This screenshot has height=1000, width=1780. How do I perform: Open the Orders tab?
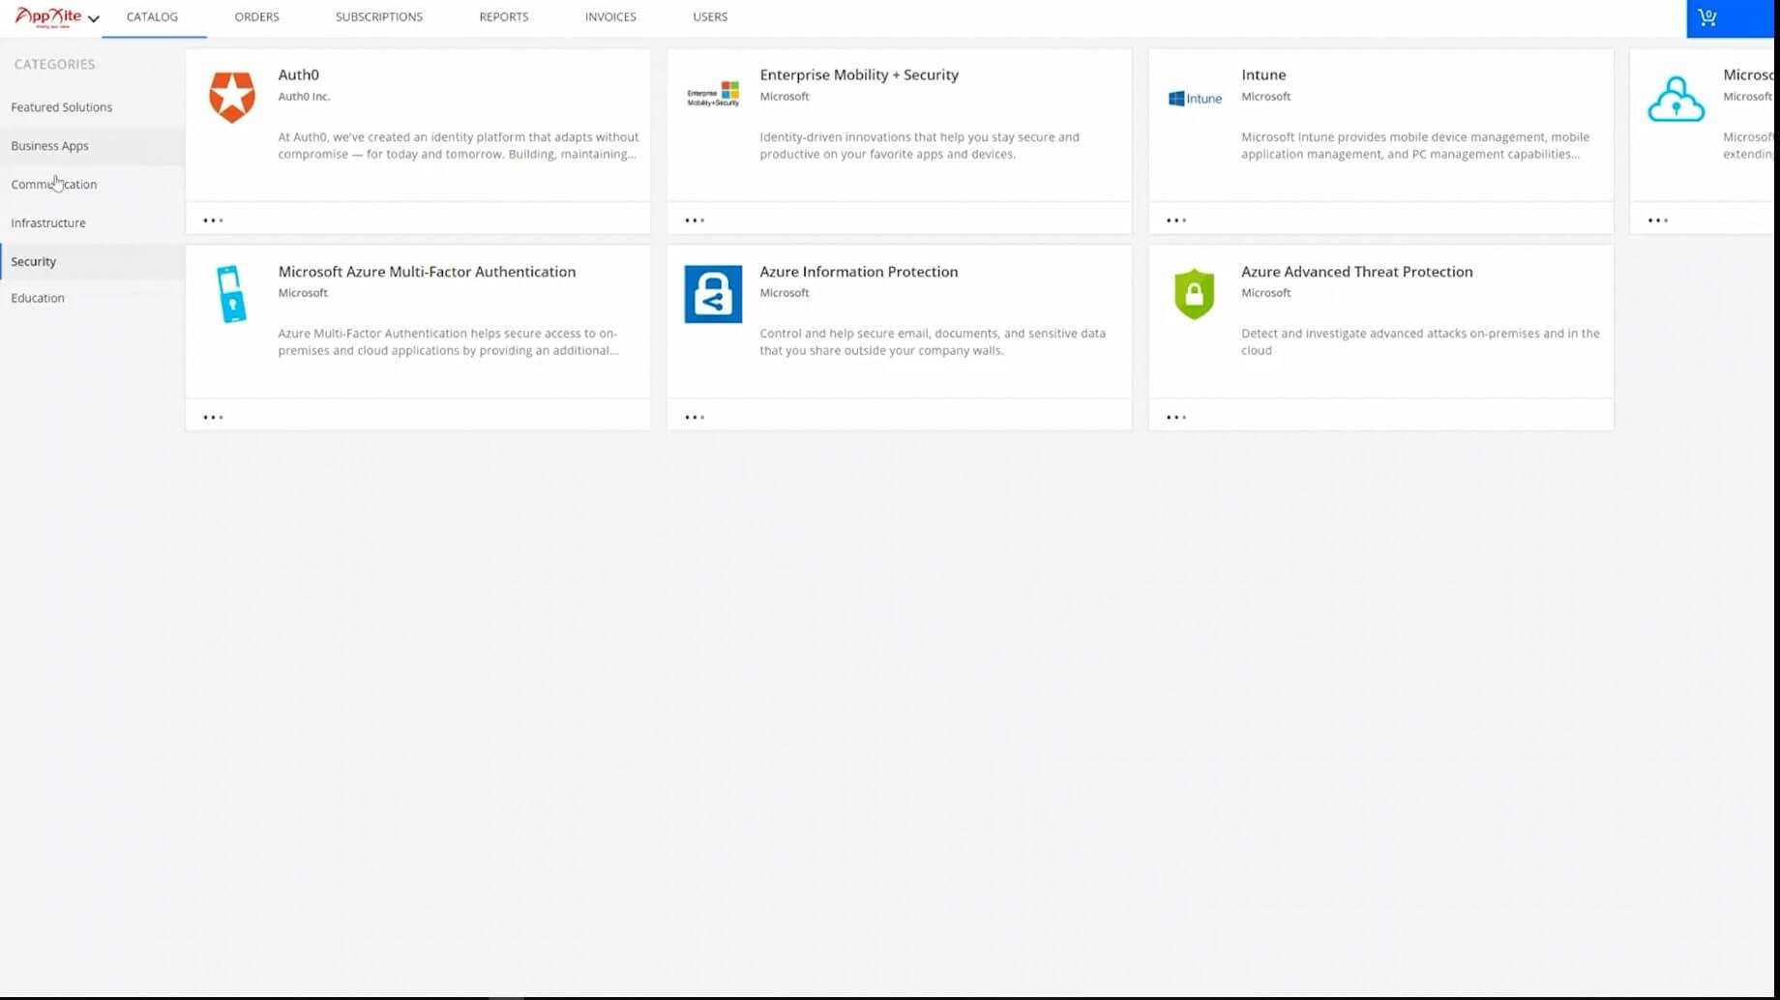[x=256, y=16]
